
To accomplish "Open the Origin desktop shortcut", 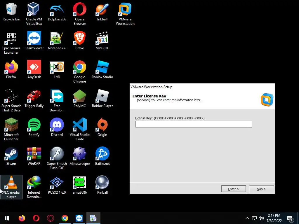I will tap(102, 127).
